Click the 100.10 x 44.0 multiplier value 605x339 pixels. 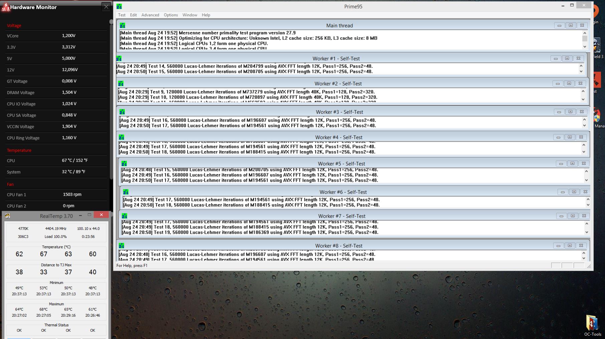[88, 229]
